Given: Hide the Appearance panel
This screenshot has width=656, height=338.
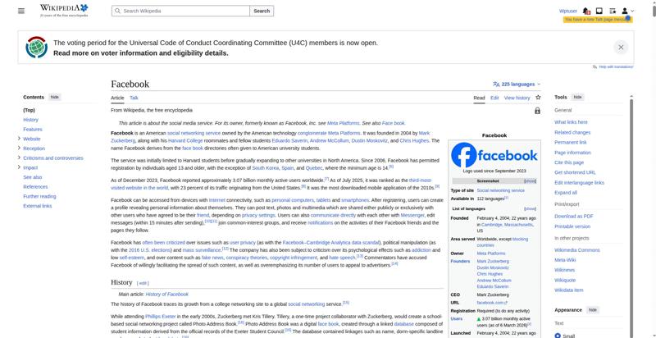Looking at the screenshot, I should point(592,310).
